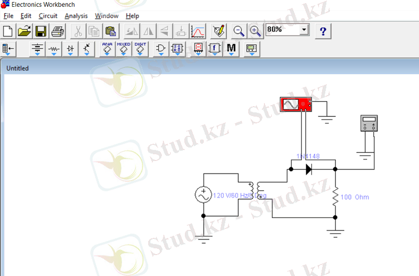Open the Sources parts bin

37,49
